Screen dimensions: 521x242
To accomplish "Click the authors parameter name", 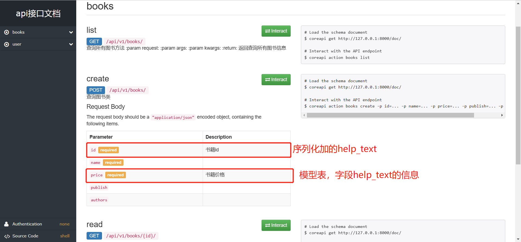I will 99,200.
